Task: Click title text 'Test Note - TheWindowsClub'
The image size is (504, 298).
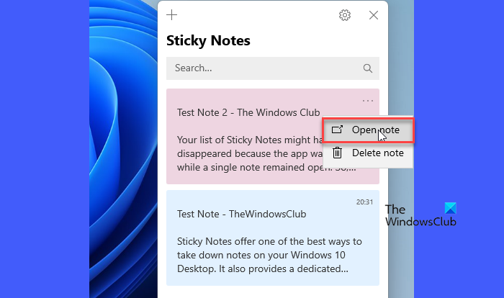Action: point(241,214)
